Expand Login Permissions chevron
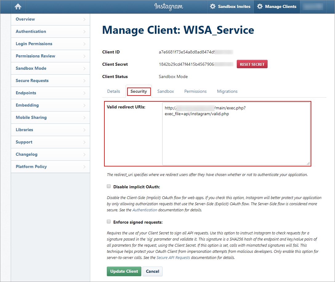The width and height of the screenshot is (335, 282). 84,44
